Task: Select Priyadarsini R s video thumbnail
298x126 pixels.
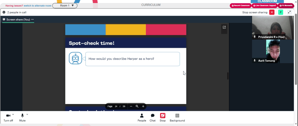Action: (x=273, y=28)
